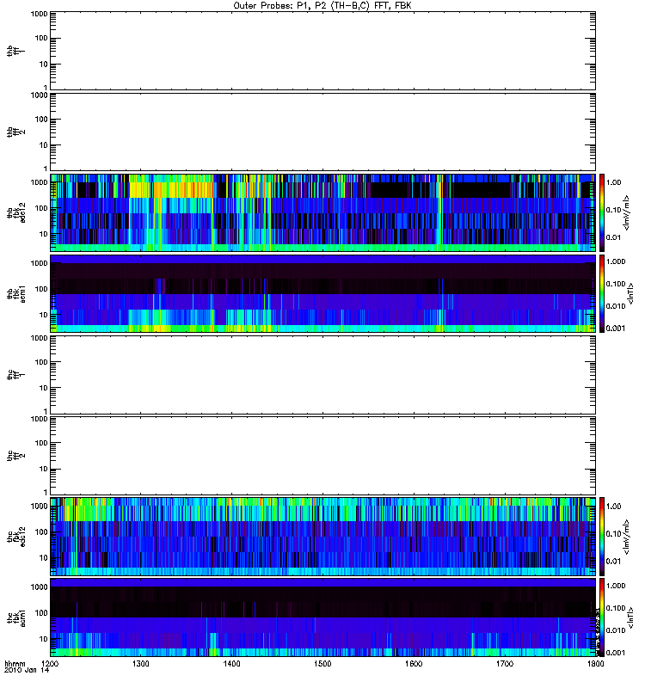Click the 'thb fbk edc12' vertical axis title
This screenshot has height=688, width=645.
point(15,212)
